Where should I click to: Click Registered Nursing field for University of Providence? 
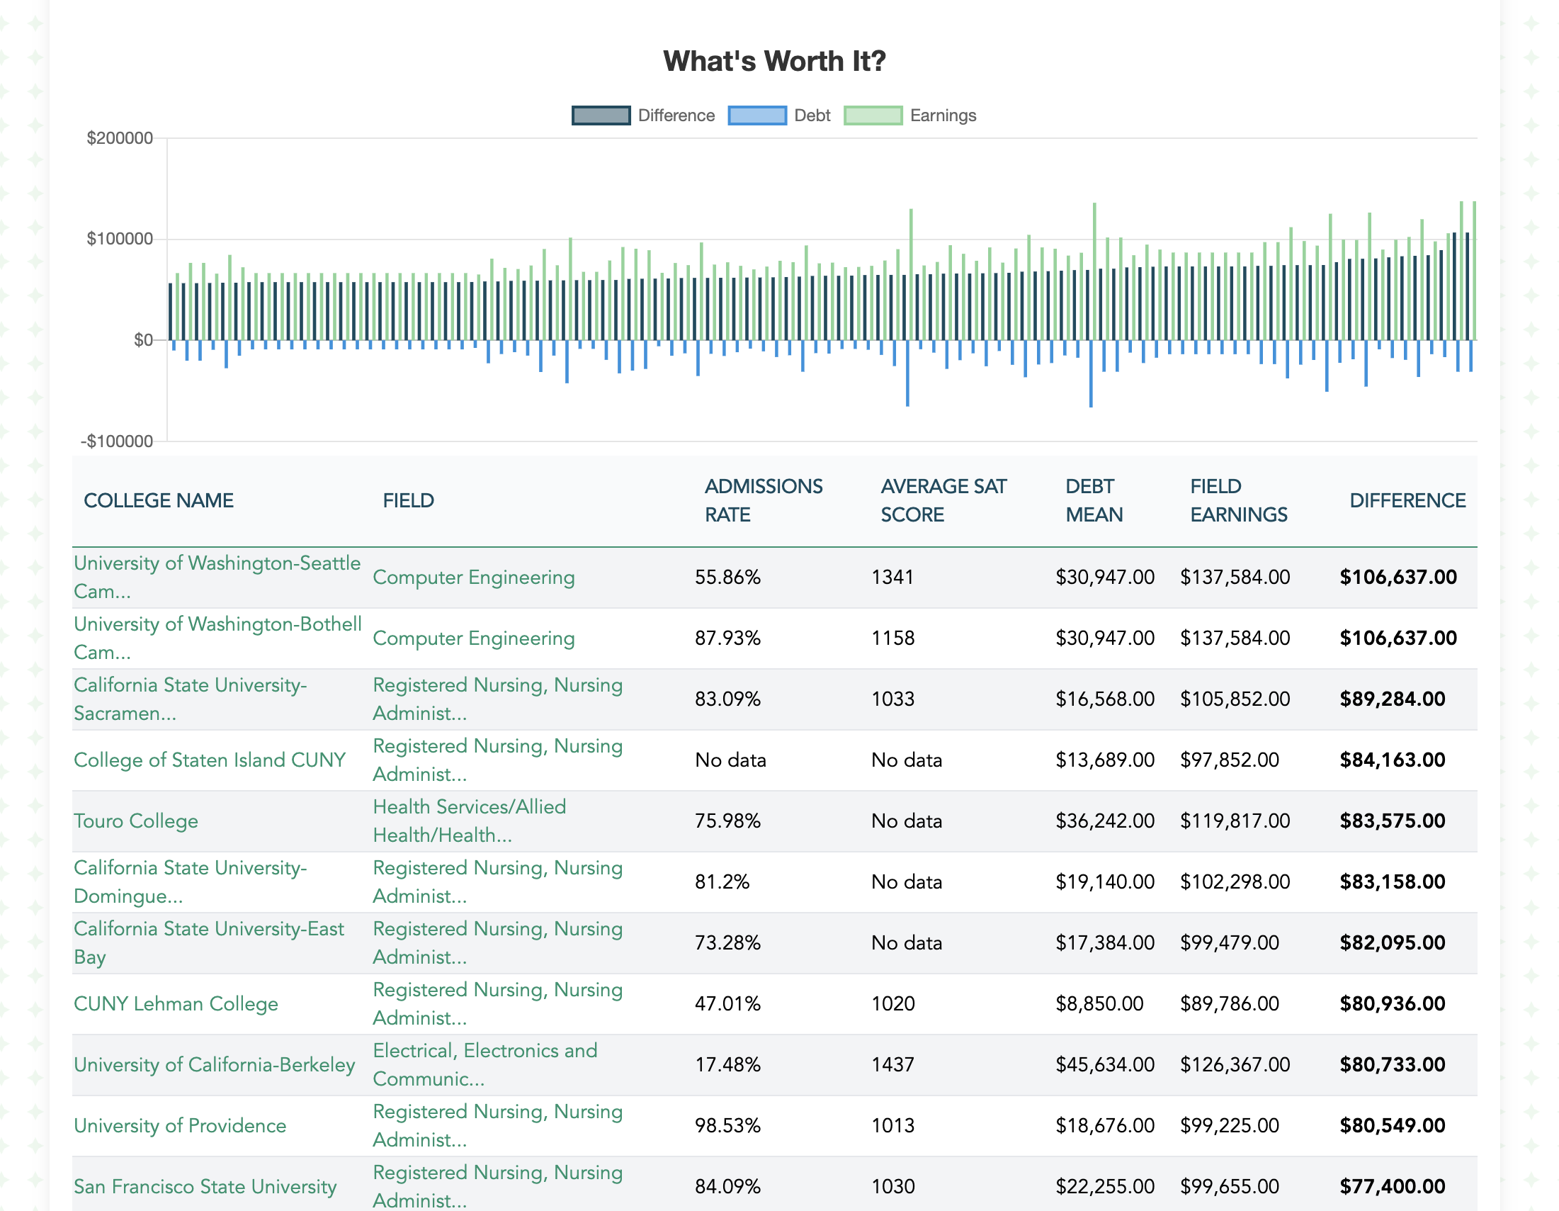coord(497,1125)
